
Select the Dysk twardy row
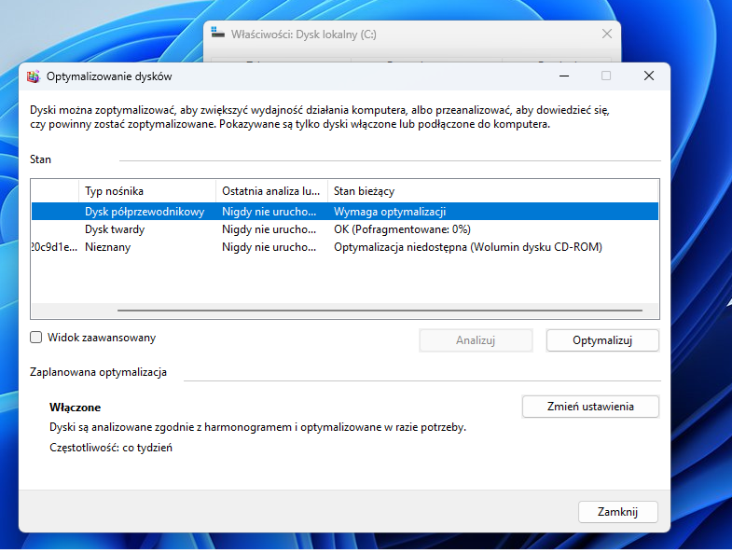point(345,229)
